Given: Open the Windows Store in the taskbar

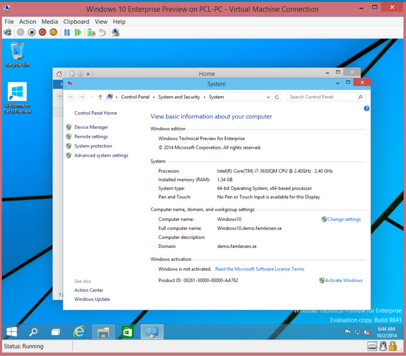Looking at the screenshot, I should coord(128,332).
